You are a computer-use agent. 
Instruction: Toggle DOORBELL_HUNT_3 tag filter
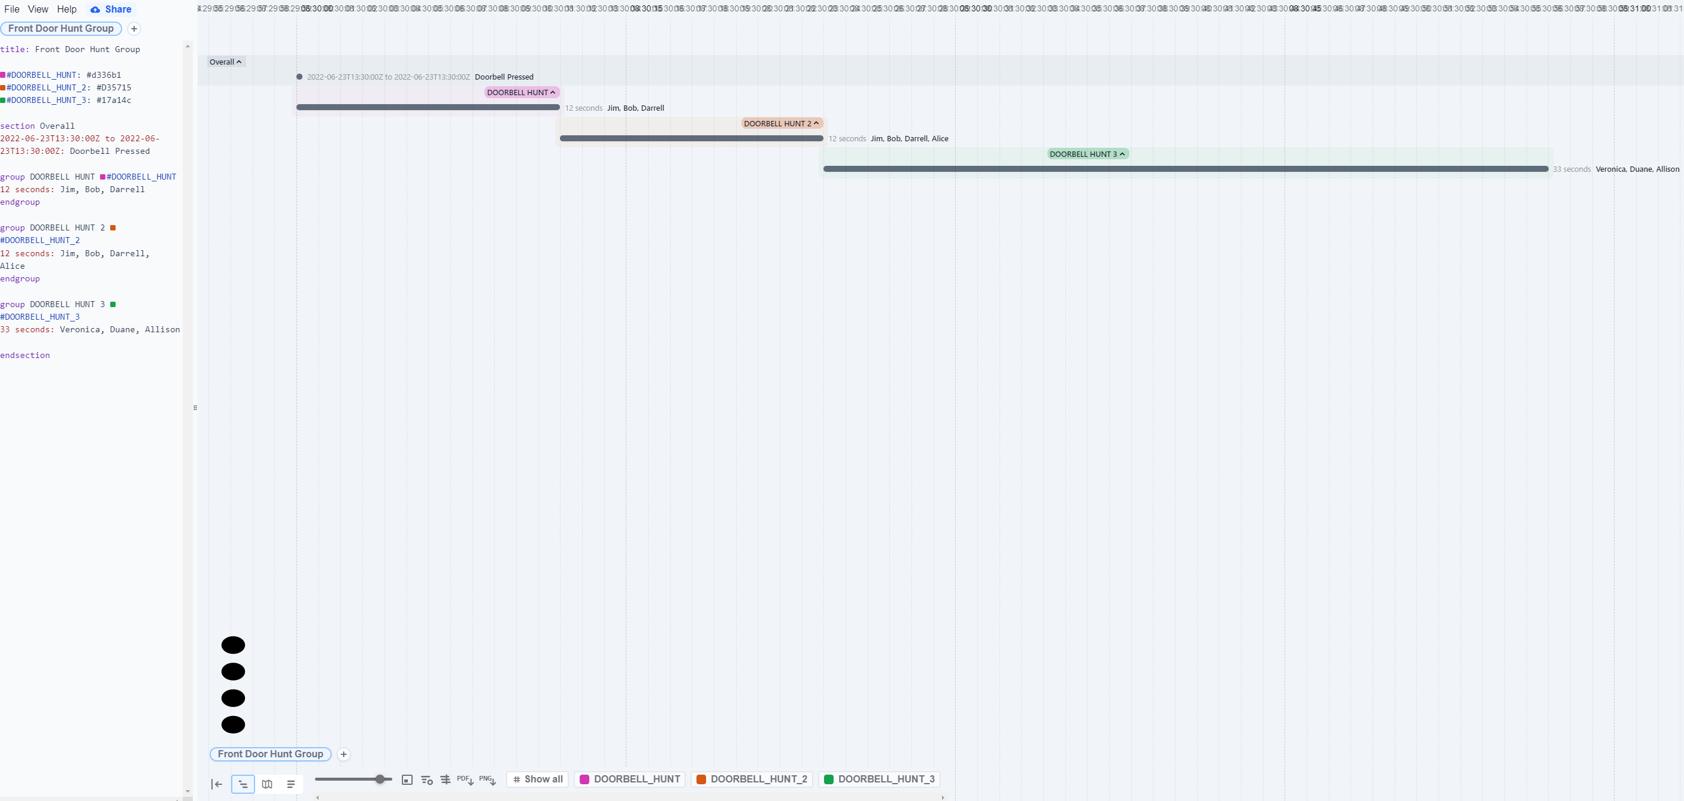[x=879, y=779]
